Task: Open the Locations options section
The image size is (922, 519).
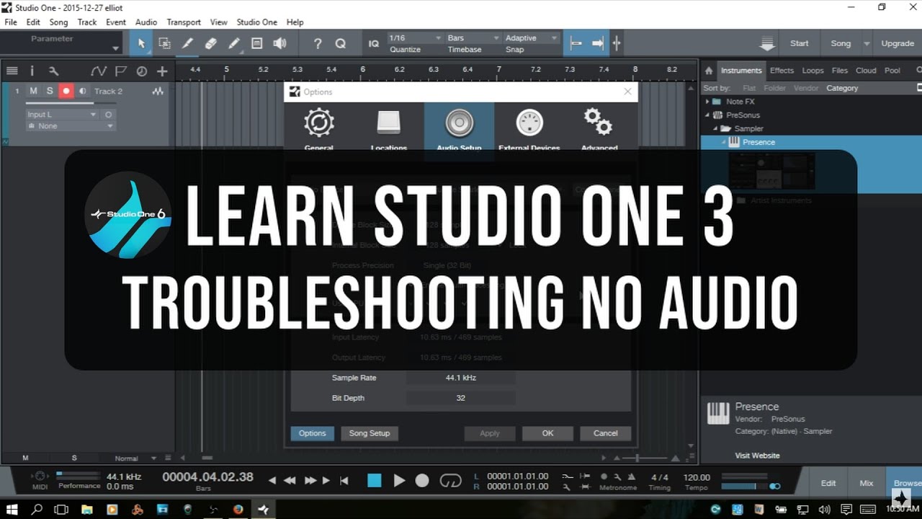Action: [x=389, y=128]
